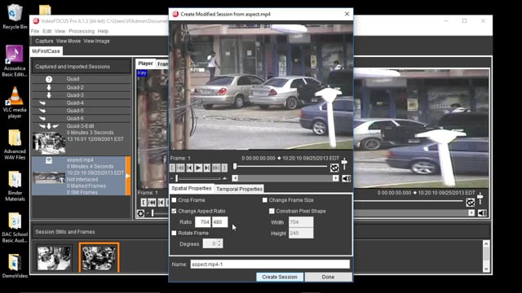Select the Quad-3 session

click(82, 95)
